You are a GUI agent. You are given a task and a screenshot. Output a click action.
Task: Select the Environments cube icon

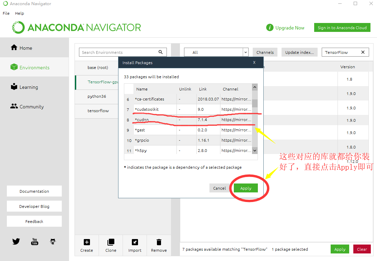click(14, 67)
